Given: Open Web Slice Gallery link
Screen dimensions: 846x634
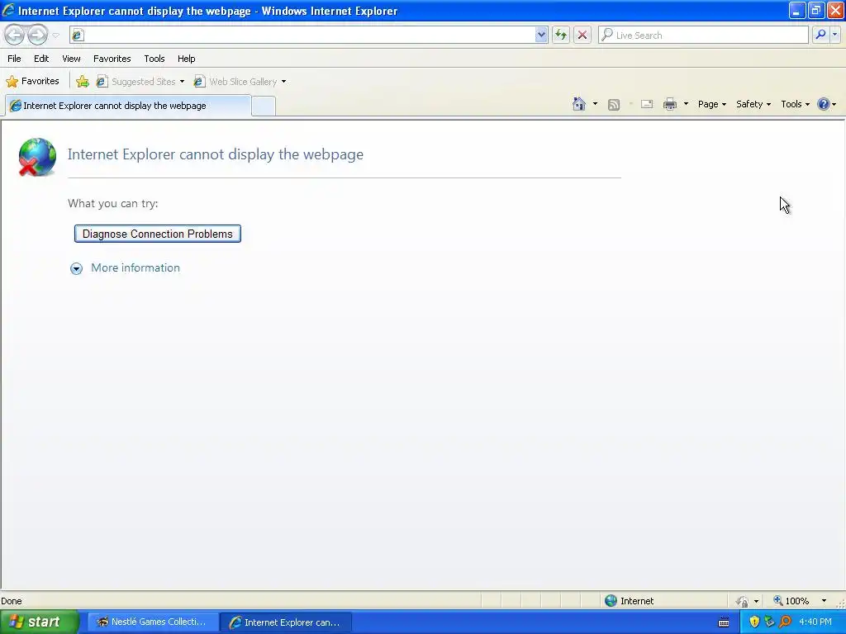Looking at the screenshot, I should point(235,82).
